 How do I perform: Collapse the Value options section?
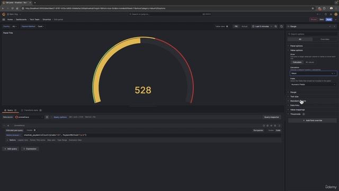[296, 50]
